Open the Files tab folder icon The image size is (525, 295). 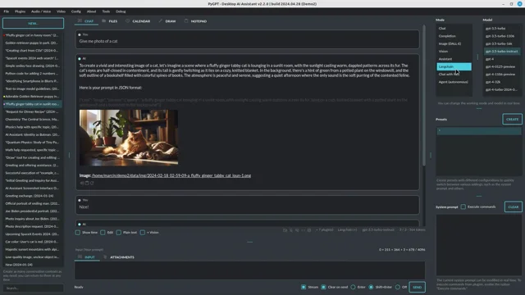pyautogui.click(x=104, y=20)
